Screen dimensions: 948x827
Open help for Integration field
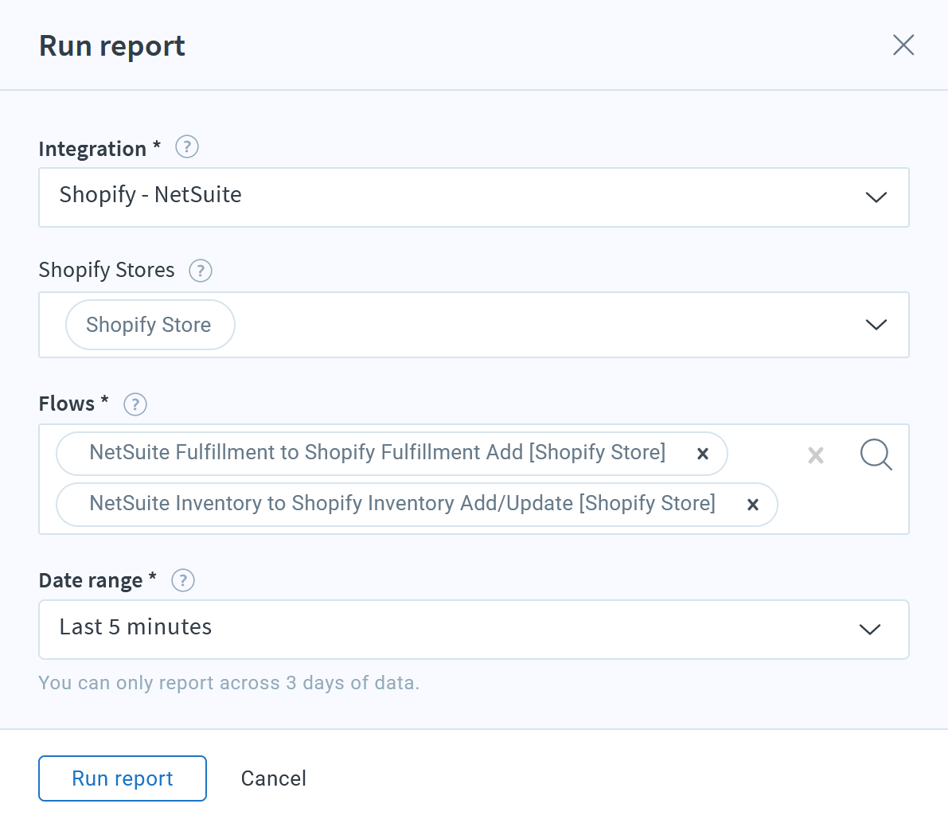point(187,147)
